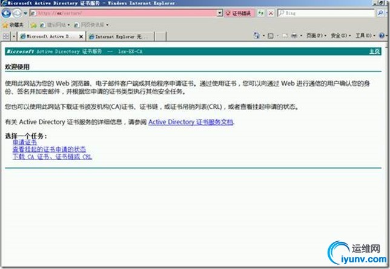
Task: Click the Home icon in command bar
Action: [x=256, y=36]
